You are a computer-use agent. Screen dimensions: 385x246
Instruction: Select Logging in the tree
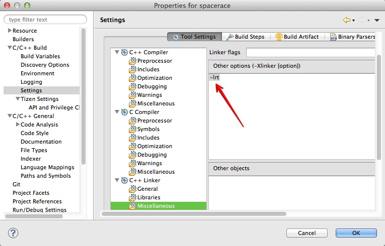[31, 82]
